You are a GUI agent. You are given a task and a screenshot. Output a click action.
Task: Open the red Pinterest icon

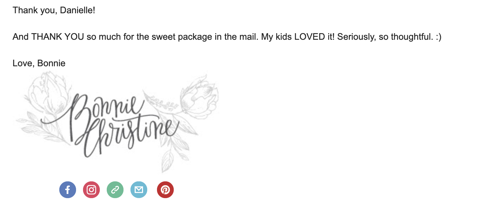point(165,190)
